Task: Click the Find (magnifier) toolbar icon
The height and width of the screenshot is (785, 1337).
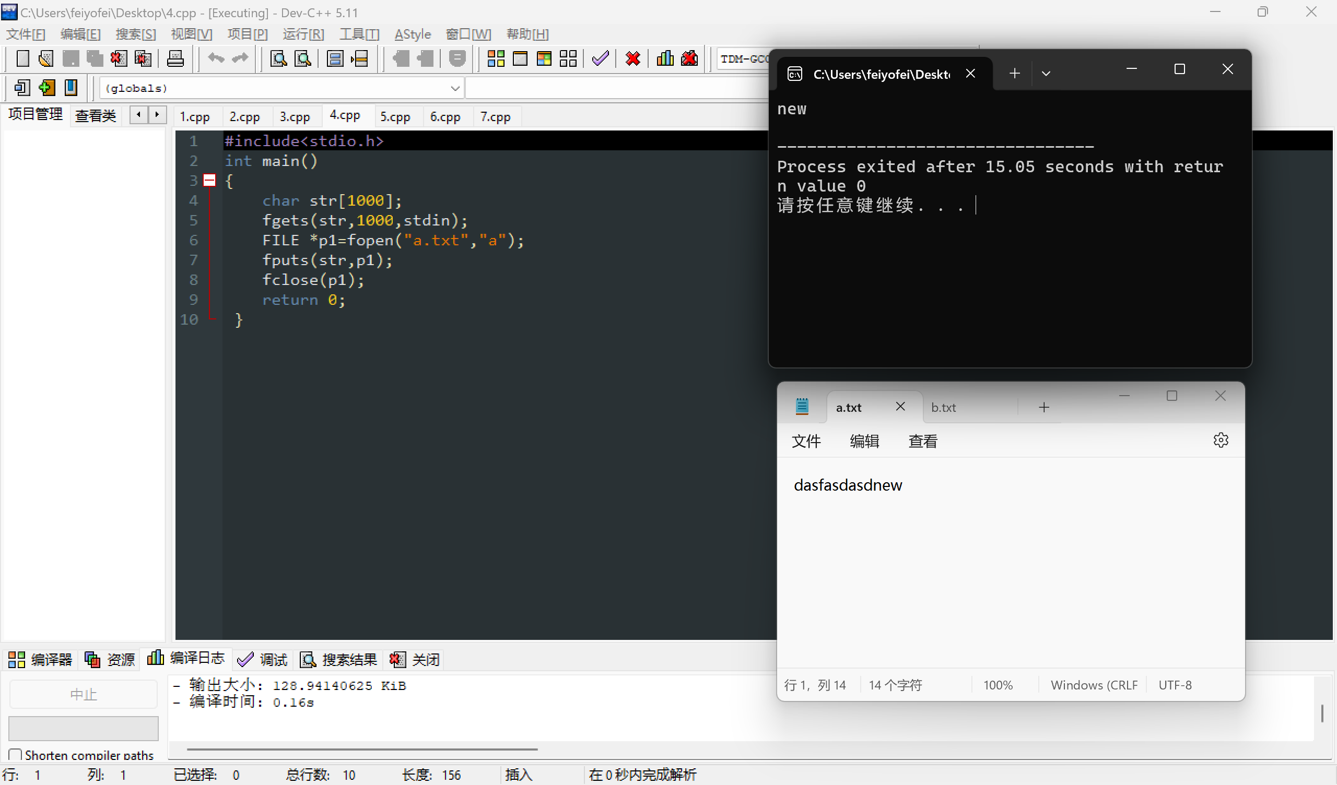Action: click(278, 58)
